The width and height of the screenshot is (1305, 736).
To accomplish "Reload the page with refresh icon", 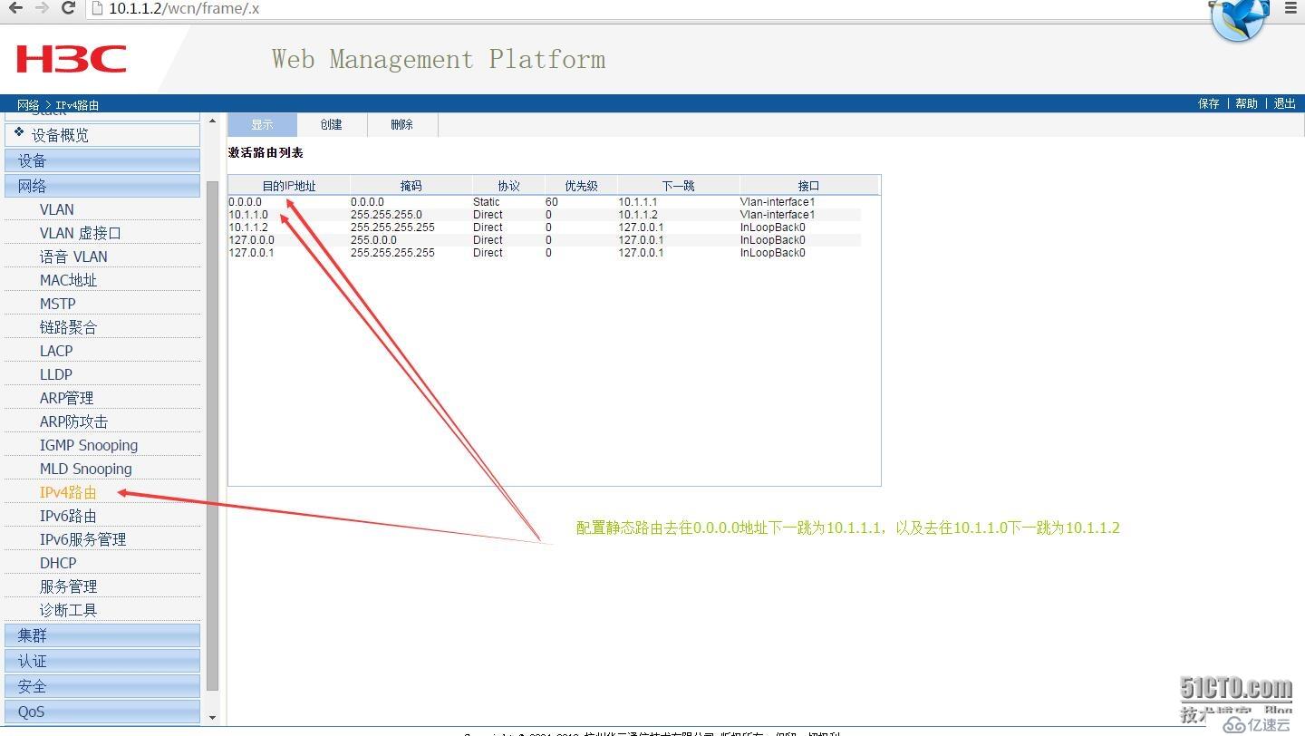I will (x=68, y=8).
